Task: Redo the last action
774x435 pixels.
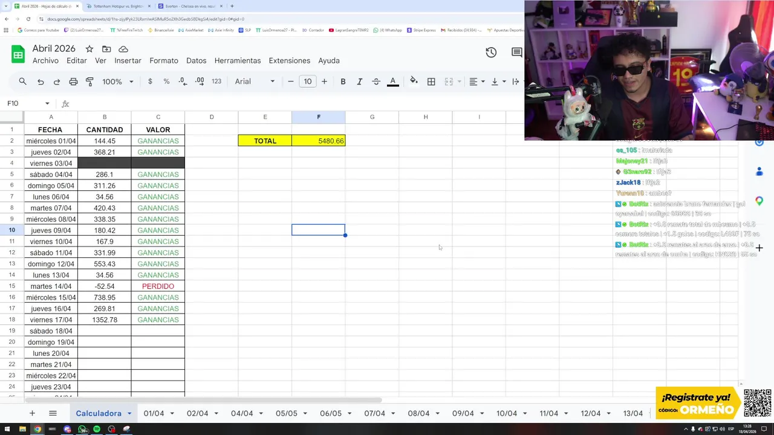Action: pyautogui.click(x=57, y=82)
